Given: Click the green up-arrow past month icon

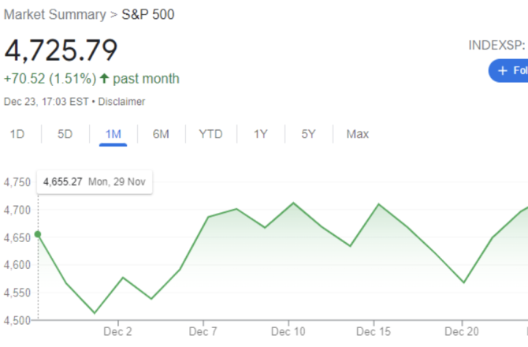Looking at the screenshot, I should 104,79.
